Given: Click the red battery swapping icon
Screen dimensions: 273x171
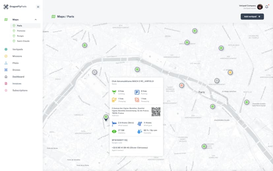Looking at the screenshot, I should 137,100.
